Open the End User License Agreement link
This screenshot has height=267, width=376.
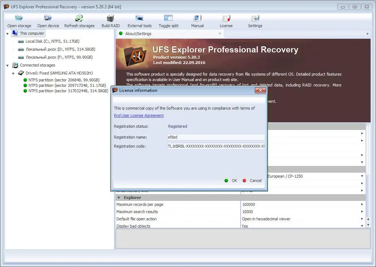tap(139, 115)
